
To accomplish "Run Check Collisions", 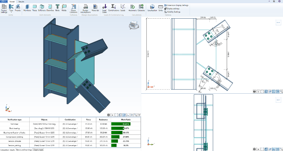I will [x=73, y=9].
